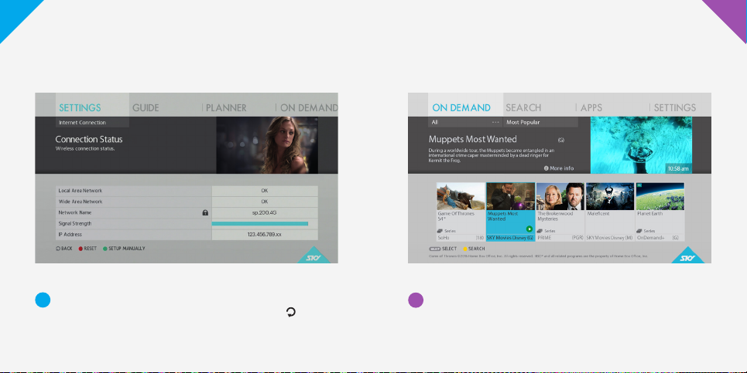Play Muppets Most Wanted with green play icon
This screenshot has width=747, height=373.
[529, 229]
